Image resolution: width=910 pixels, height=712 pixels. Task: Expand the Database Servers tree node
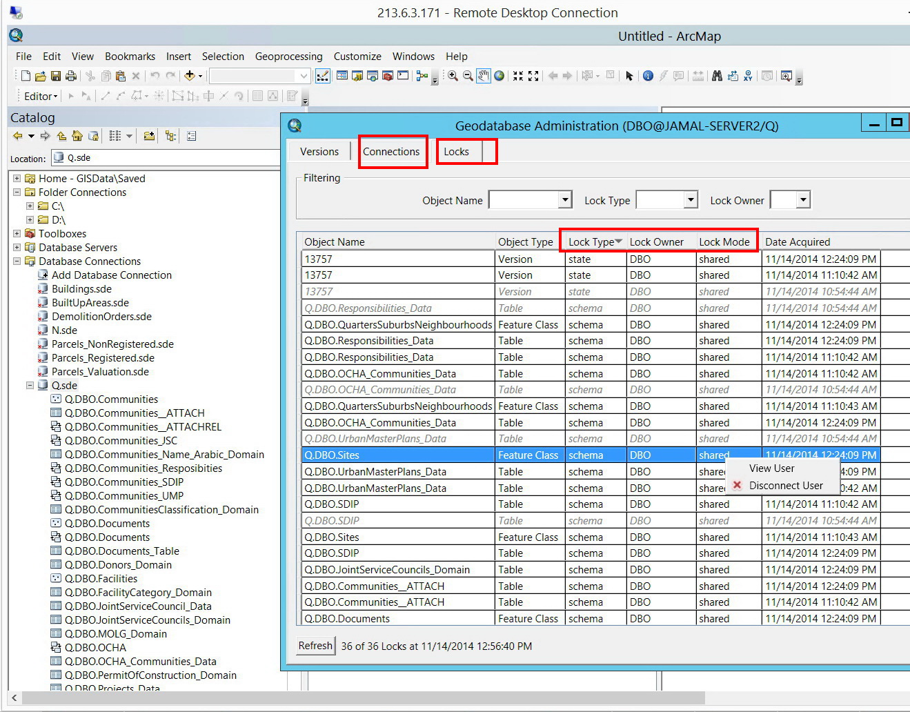click(x=17, y=247)
